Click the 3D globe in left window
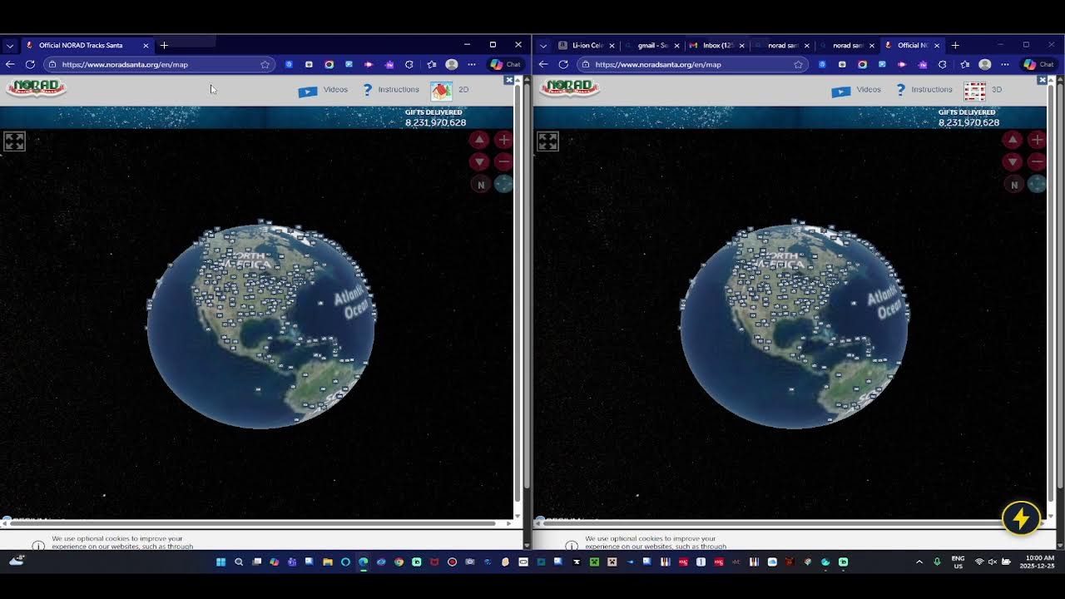1065x599 pixels. [261, 324]
